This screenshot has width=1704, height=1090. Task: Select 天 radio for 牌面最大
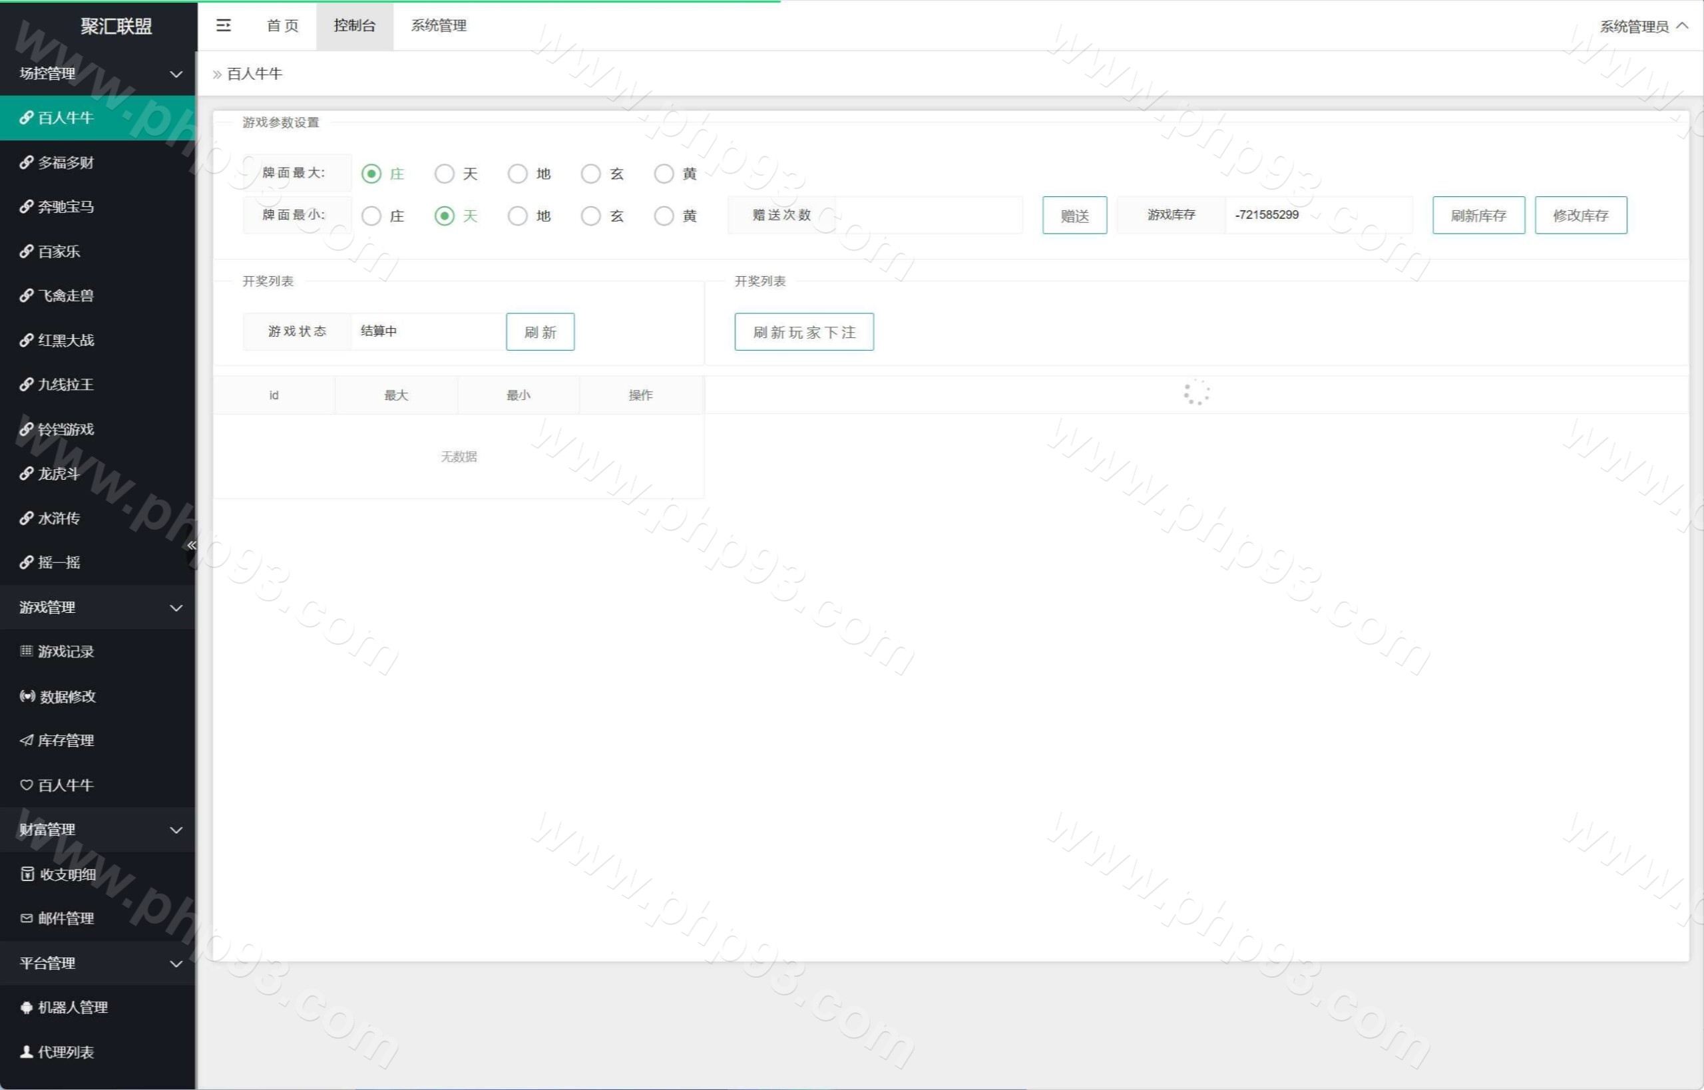pos(444,174)
